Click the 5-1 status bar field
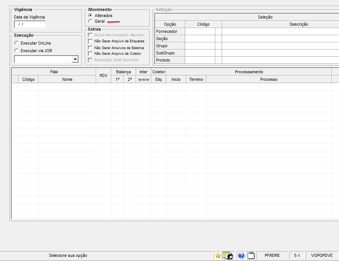The width and height of the screenshot is (339, 261). [297, 255]
